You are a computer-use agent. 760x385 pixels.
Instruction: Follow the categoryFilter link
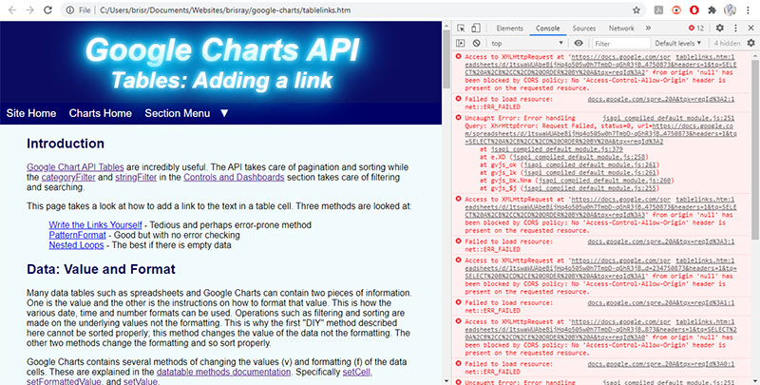(x=68, y=177)
